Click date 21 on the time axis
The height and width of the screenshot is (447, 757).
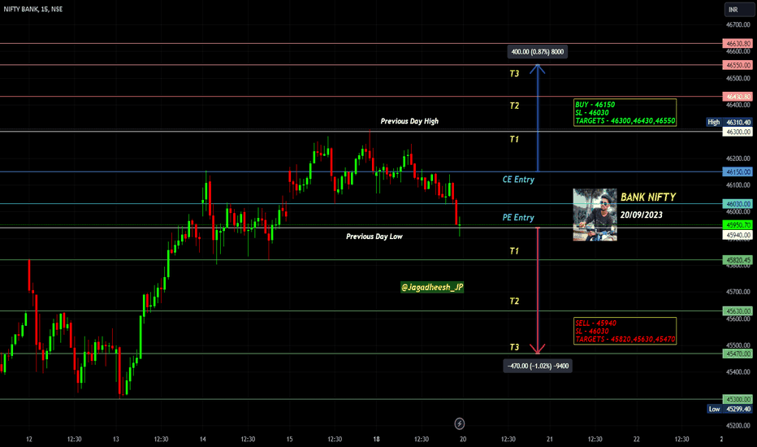[x=549, y=439]
